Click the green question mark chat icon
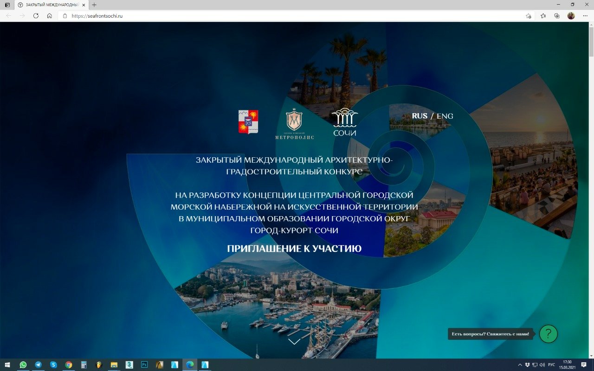Viewport: 594px width, 371px height. pyautogui.click(x=548, y=334)
